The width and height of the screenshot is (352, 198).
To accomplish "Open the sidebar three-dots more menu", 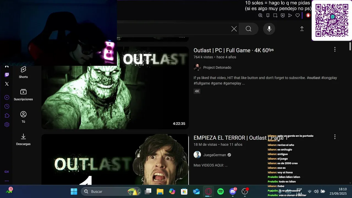I will point(7,181).
